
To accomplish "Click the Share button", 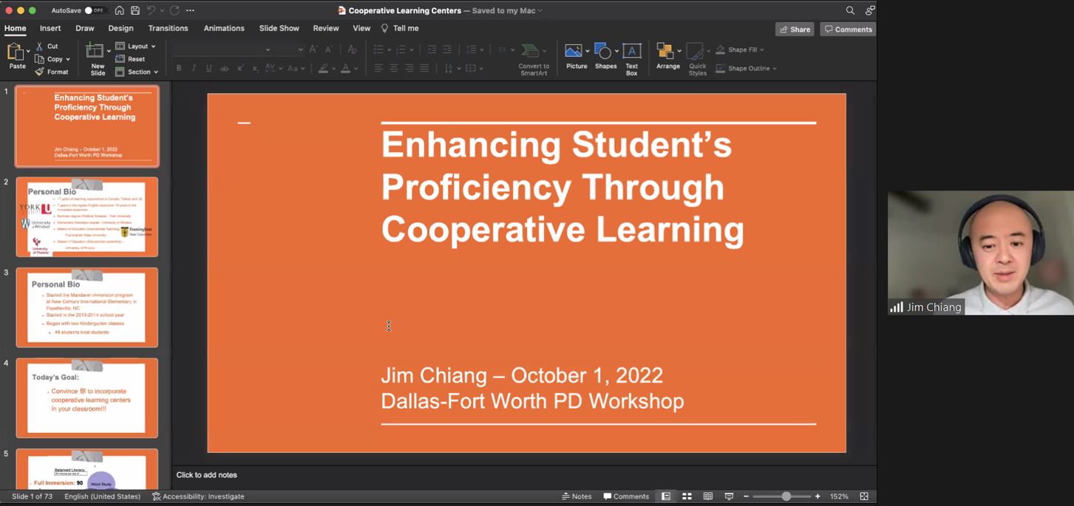I will click(x=795, y=30).
